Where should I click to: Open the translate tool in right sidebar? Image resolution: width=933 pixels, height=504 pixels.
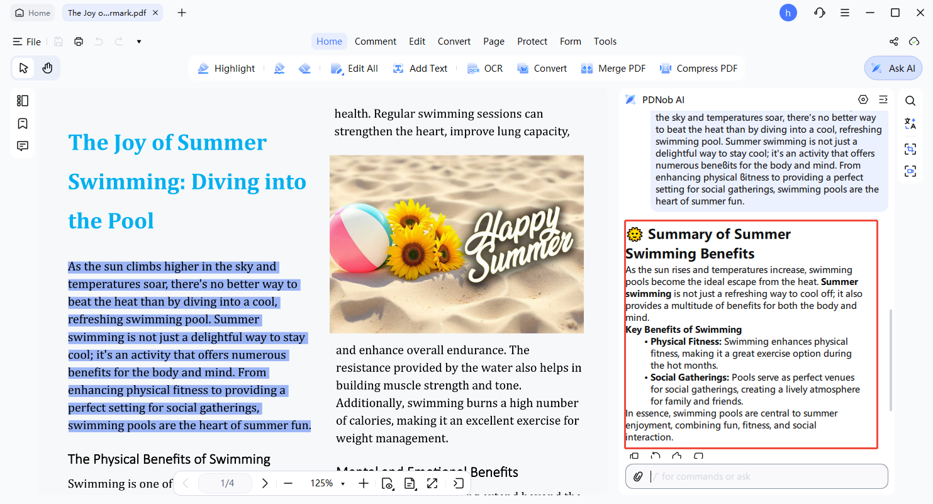click(x=910, y=123)
